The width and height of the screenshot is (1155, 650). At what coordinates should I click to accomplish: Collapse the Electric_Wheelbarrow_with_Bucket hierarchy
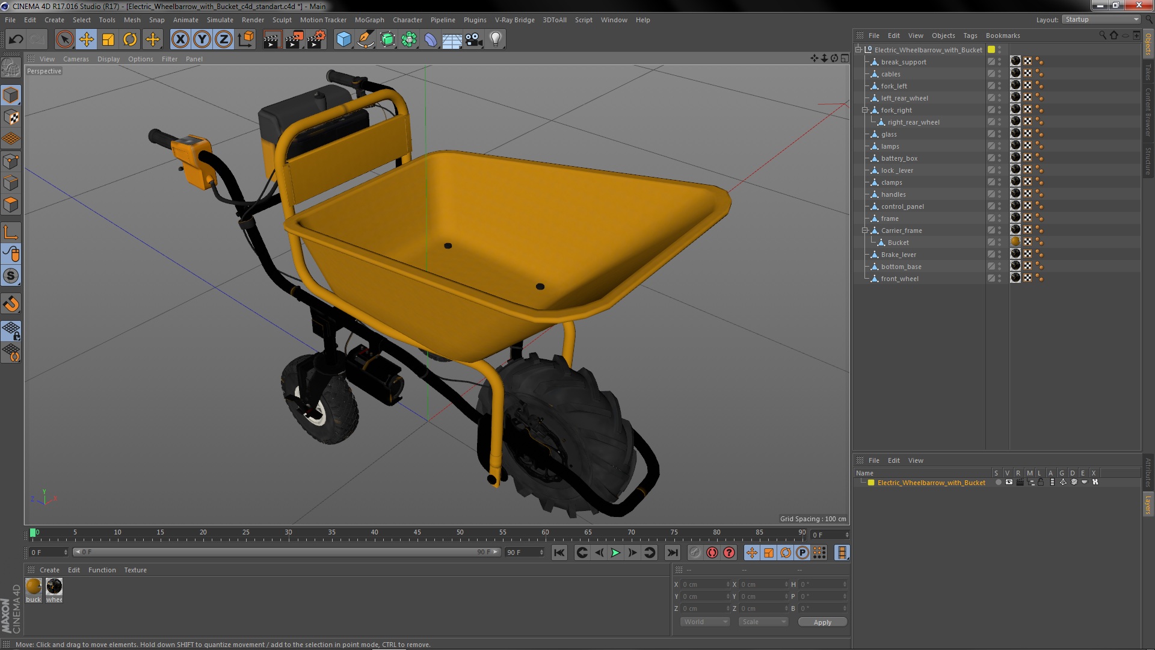(858, 50)
